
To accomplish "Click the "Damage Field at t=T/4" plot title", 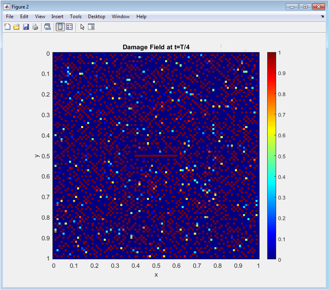I will tap(156, 47).
